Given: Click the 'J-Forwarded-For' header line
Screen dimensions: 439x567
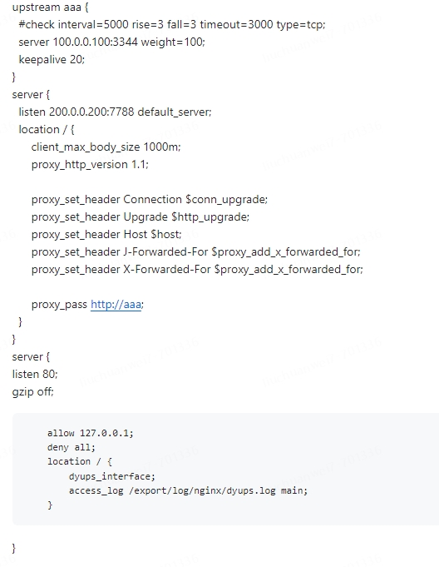Looking at the screenshot, I should coord(195,251).
